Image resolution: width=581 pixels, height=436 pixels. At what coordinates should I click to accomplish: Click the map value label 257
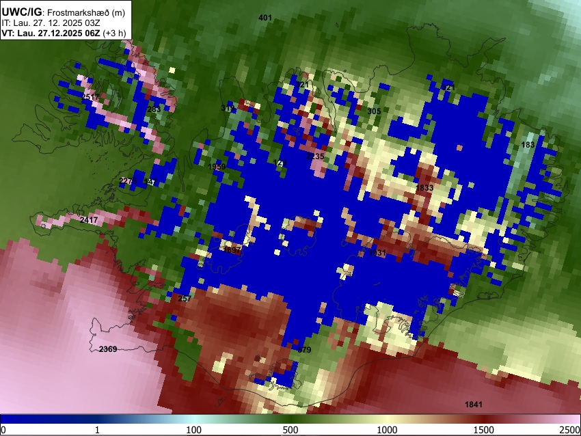(x=185, y=299)
